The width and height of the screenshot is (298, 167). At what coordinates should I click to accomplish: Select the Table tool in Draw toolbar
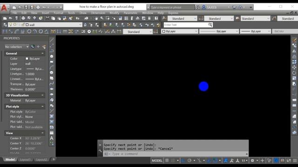click(x=52, y=133)
